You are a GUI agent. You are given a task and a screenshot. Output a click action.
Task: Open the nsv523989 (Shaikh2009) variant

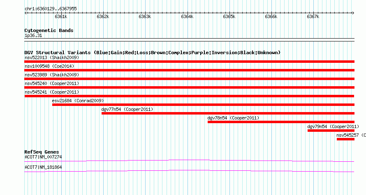click(x=52, y=75)
